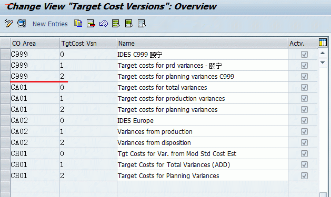Toggle Actv. for Variances from disposition

coord(304,142)
